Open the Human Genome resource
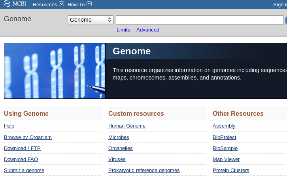This screenshot has height=176, width=287. pos(127,126)
